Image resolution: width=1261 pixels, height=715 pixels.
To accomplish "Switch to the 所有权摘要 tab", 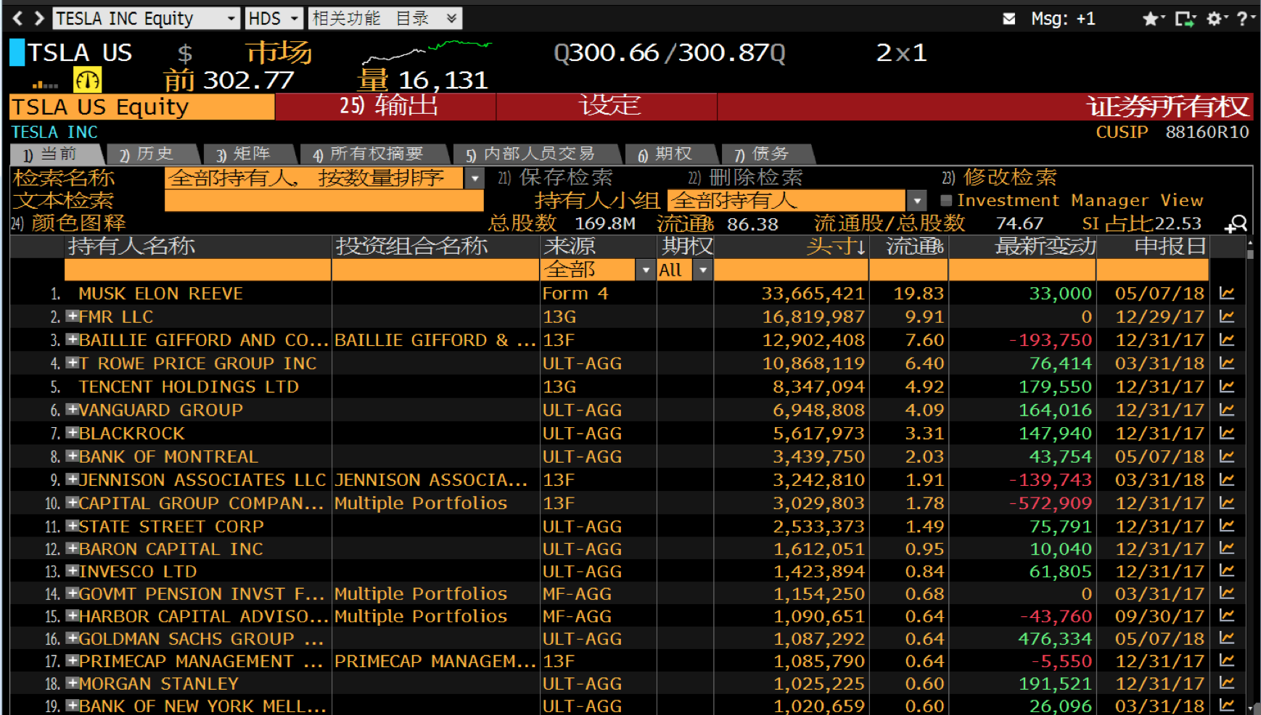I will pyautogui.click(x=374, y=154).
